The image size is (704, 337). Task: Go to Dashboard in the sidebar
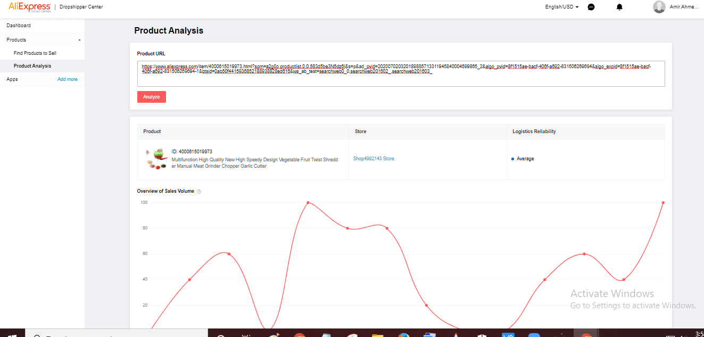(x=19, y=26)
